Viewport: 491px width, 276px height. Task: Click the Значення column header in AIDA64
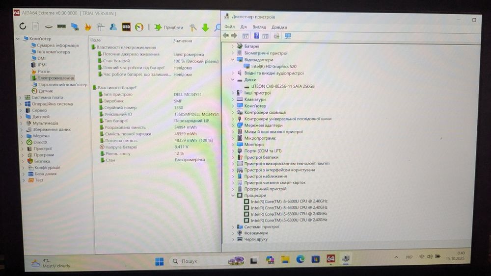click(x=183, y=41)
